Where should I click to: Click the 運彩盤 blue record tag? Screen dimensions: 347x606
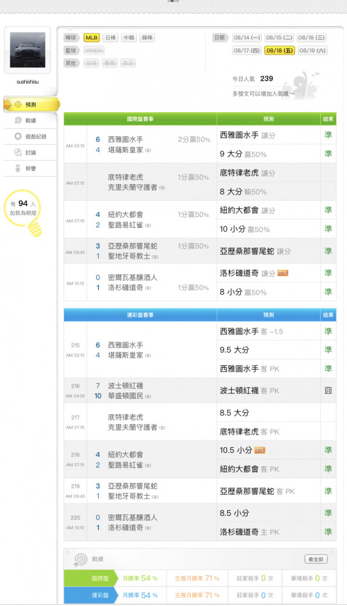click(91, 595)
